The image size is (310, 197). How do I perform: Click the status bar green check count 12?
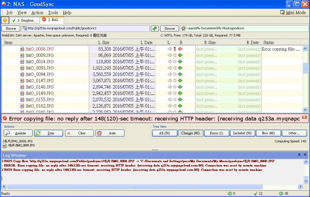coord(258,194)
